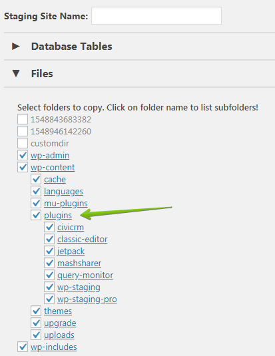Toggle the query-monitor checkbox off
275x356 pixels.
[49, 275]
